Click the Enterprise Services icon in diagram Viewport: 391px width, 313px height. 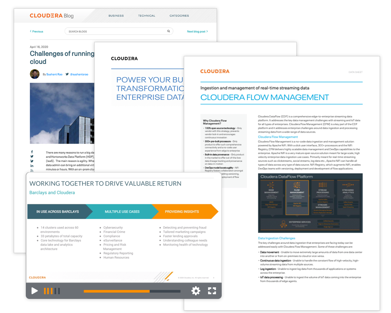[x=283, y=224]
